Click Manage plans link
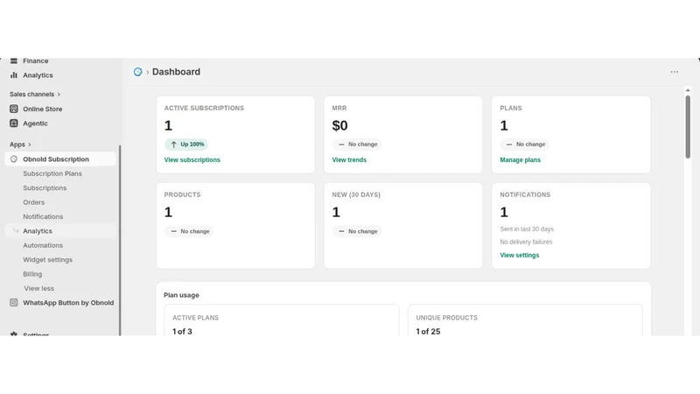Viewport: 700px width, 394px height. 520,160
